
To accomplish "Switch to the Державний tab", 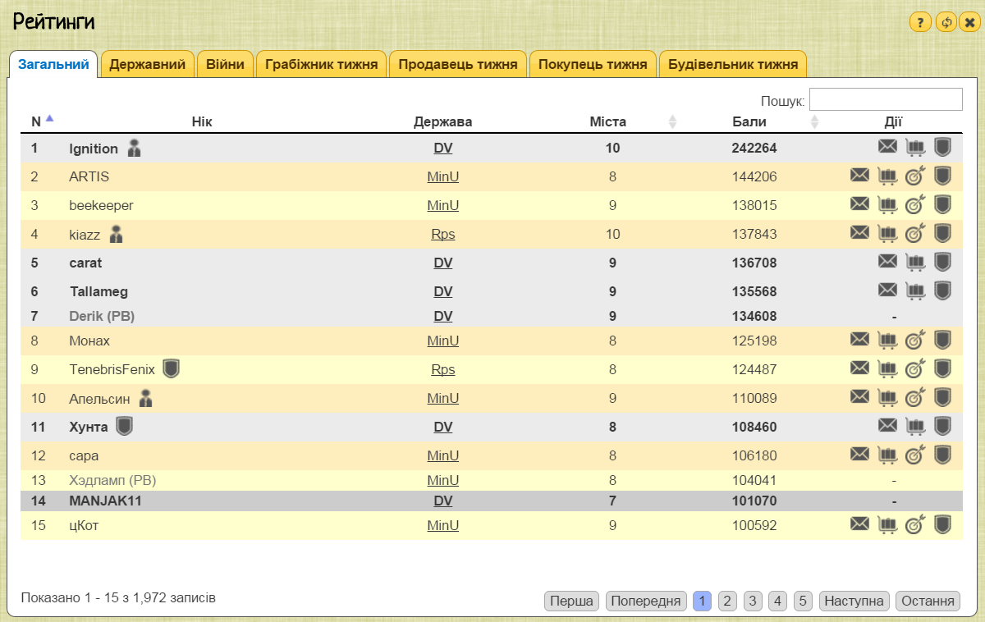I will pyautogui.click(x=148, y=63).
